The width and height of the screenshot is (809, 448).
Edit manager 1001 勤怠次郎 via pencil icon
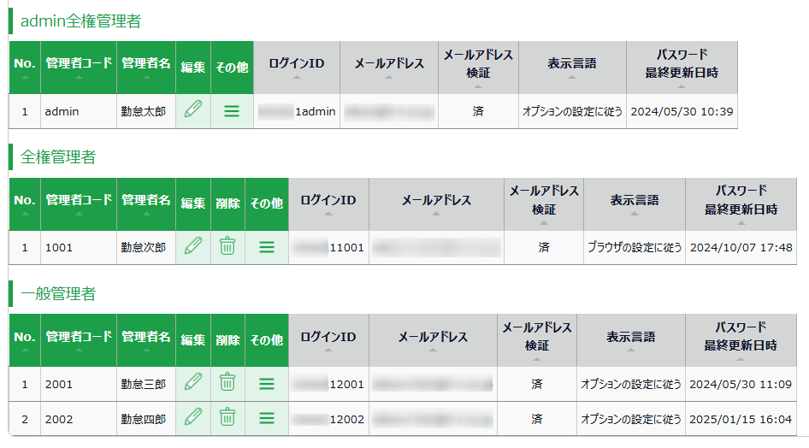[x=193, y=246]
